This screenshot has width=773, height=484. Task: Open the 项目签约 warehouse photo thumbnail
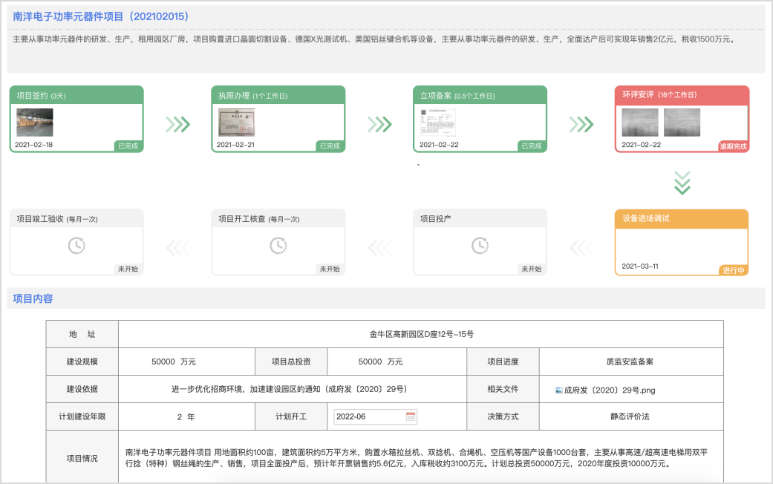(x=34, y=122)
